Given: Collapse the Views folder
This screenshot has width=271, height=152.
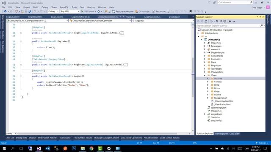Looking at the screenshot, I should (205, 75).
